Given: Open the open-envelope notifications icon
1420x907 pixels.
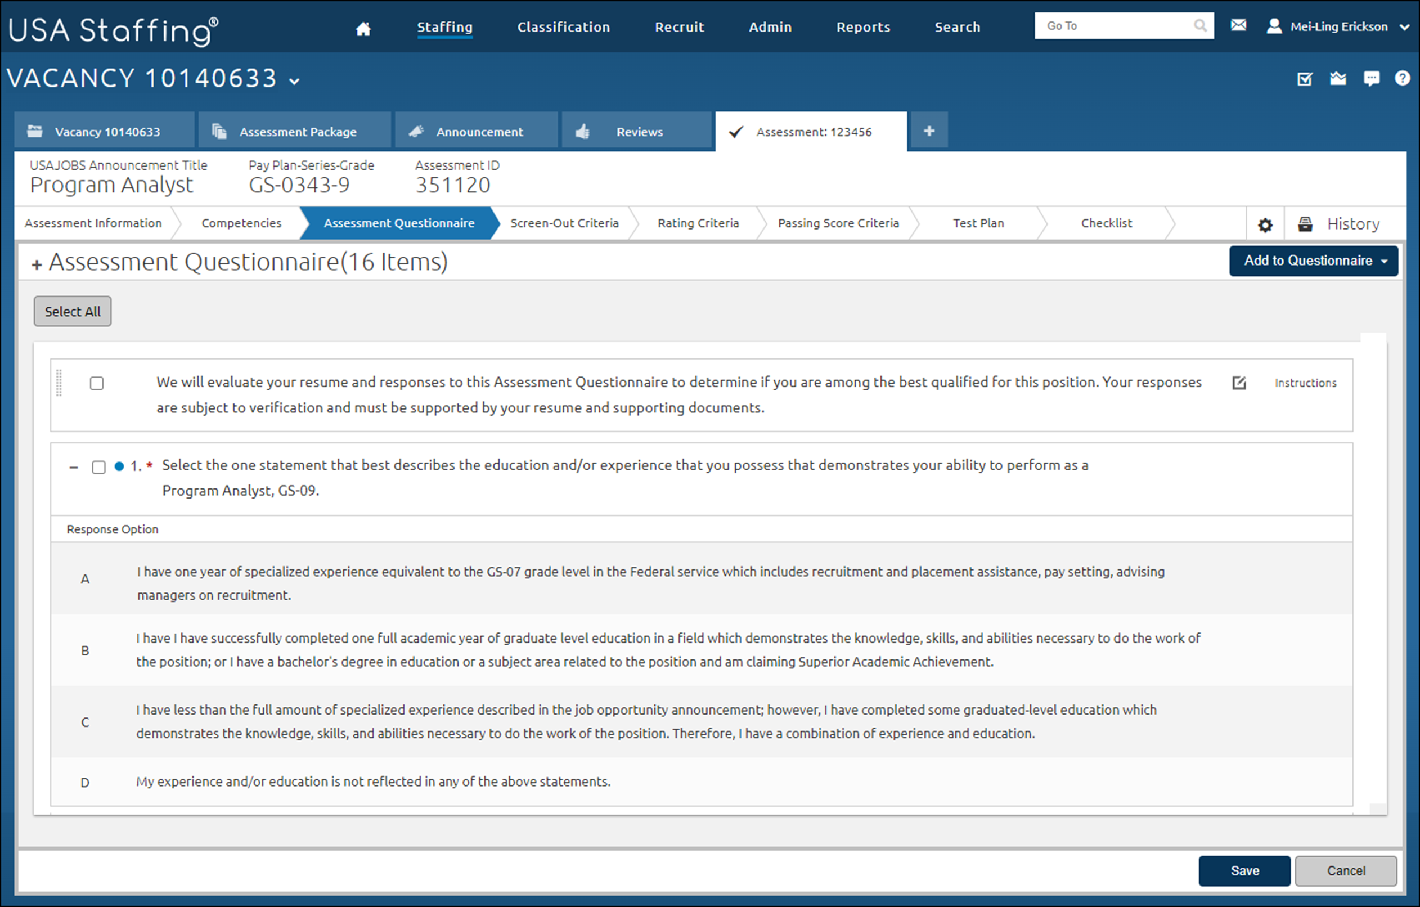Looking at the screenshot, I should pos(1338,78).
